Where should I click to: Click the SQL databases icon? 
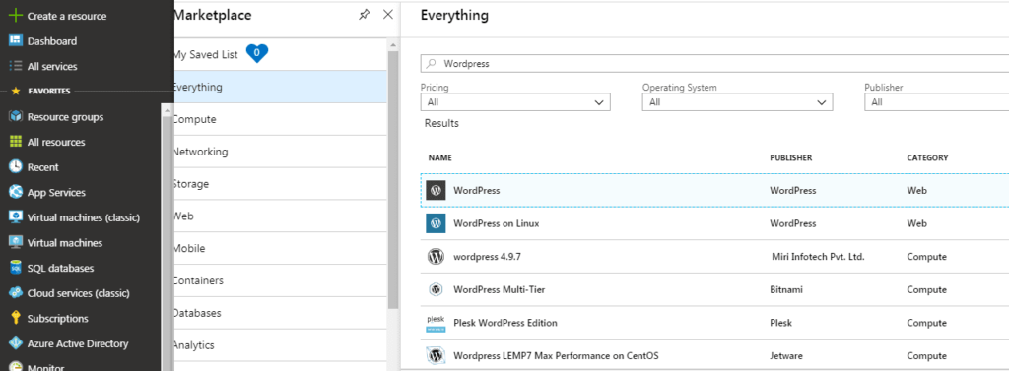tap(16, 268)
